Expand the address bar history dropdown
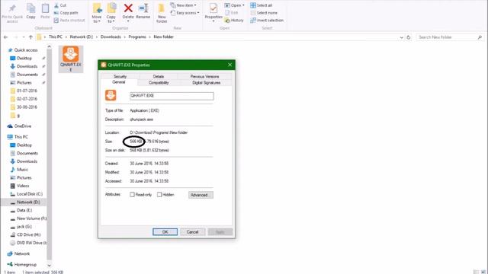The image size is (488, 274). 402,37
